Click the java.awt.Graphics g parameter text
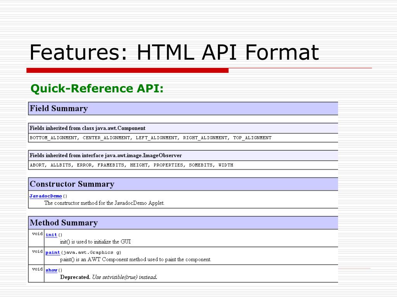Image resolution: width=397 pixels, height=298 pixels. tap(91, 252)
